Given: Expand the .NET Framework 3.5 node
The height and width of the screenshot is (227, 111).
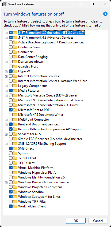Looking at the screenshot, I should 6,33.
